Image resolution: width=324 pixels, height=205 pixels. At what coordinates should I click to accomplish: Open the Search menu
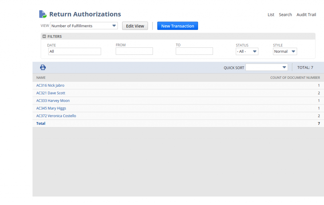285,15
